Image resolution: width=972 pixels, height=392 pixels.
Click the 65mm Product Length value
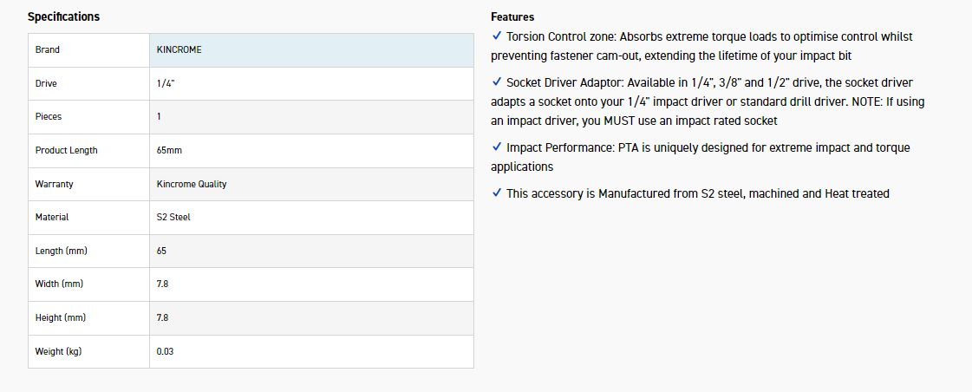pyautogui.click(x=169, y=151)
